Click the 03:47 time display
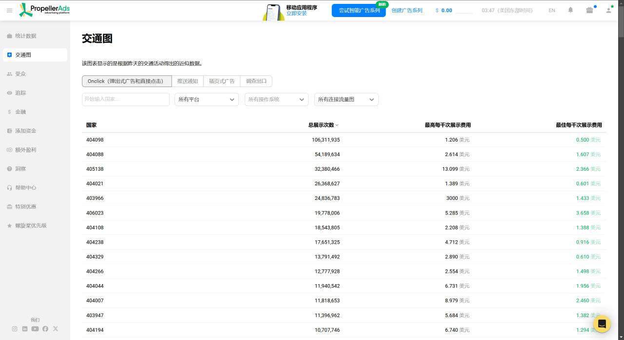Viewport: 624px width, 340px height. (507, 10)
